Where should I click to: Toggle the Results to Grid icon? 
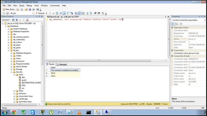pos(80,13)
